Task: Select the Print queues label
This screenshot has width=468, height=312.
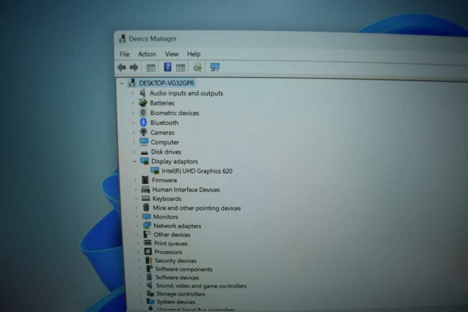Action: [x=171, y=243]
